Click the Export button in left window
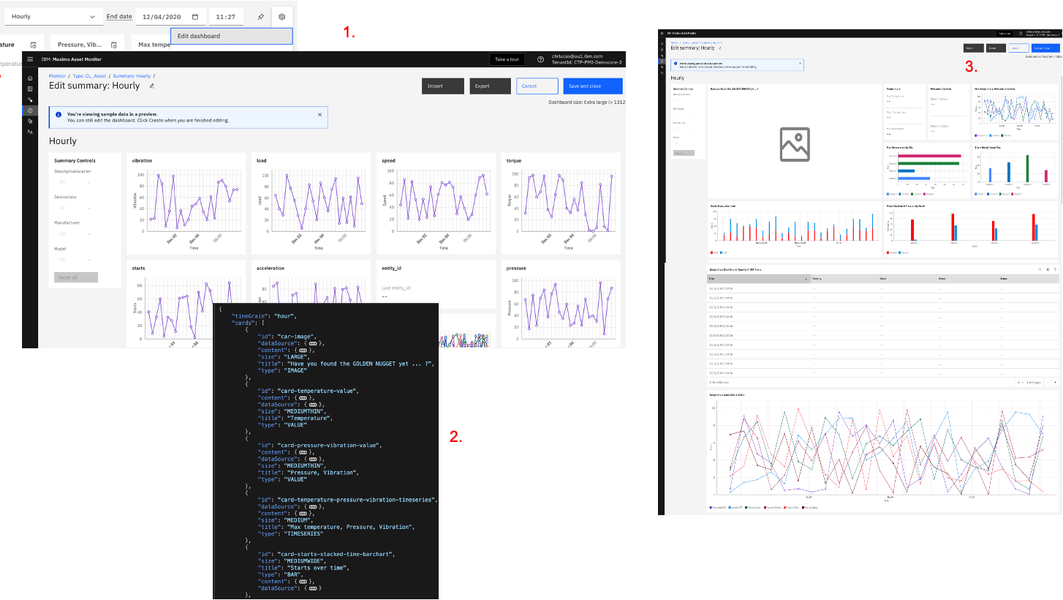 490,86
